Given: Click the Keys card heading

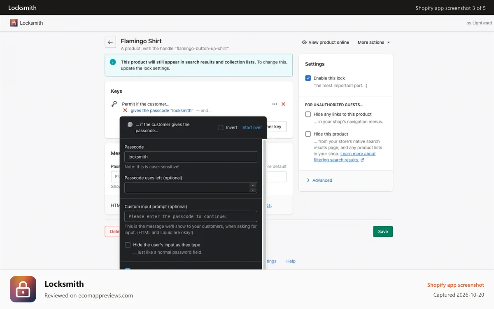Looking at the screenshot, I should pyautogui.click(x=117, y=91).
